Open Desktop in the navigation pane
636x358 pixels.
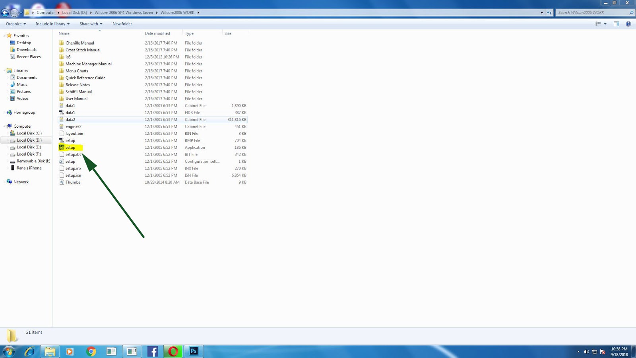point(24,43)
